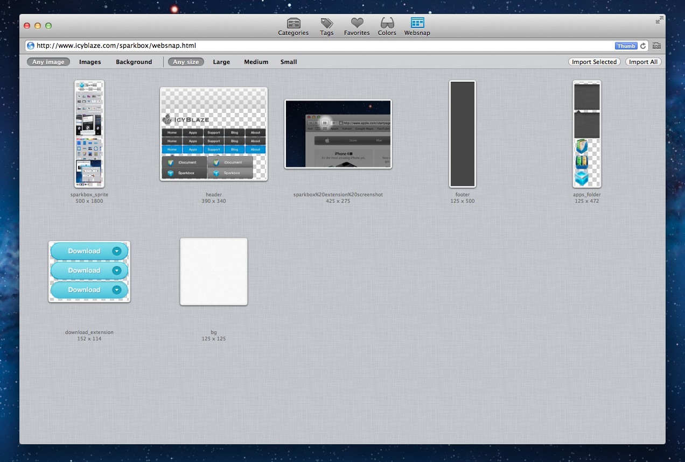Click the '152 x 114' dimensions text
The image size is (685, 462).
89,339
